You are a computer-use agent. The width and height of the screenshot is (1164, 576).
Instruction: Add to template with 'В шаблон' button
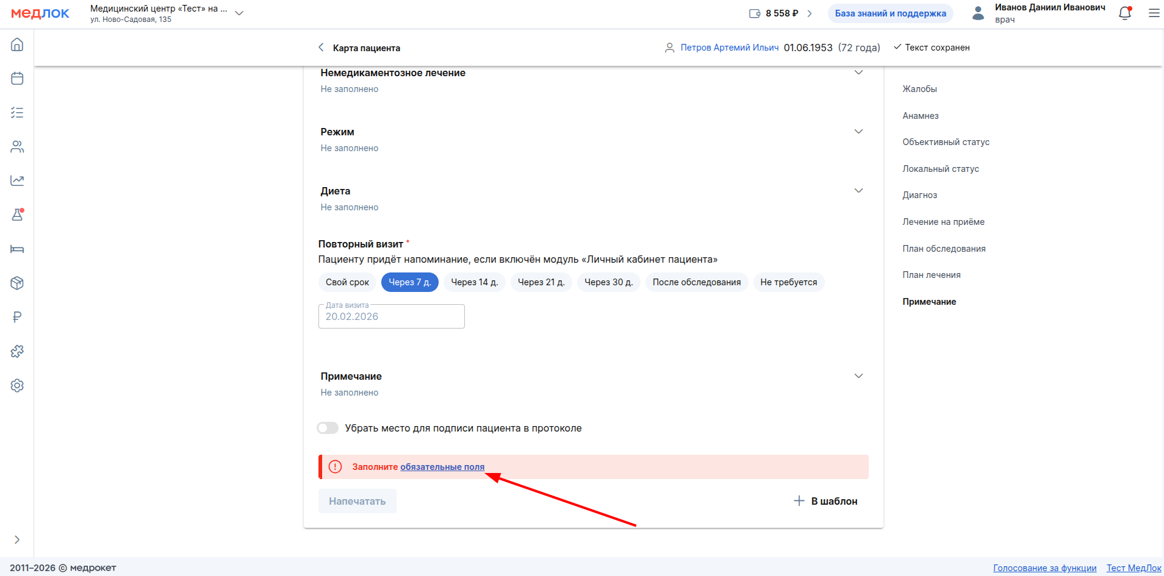[x=825, y=501]
